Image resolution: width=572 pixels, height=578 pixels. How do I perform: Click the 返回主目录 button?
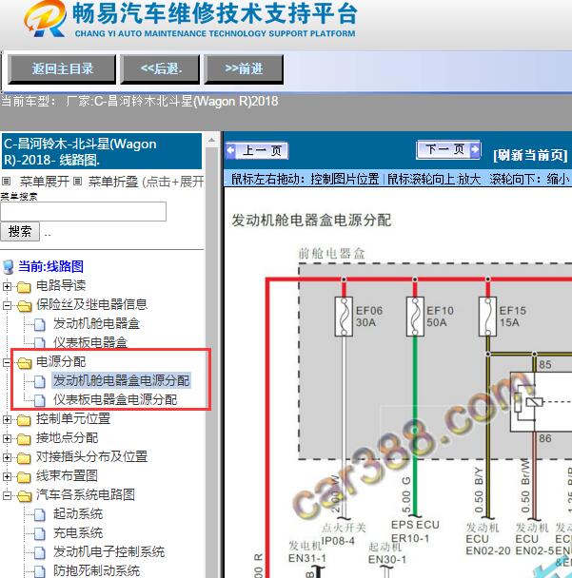click(x=62, y=69)
